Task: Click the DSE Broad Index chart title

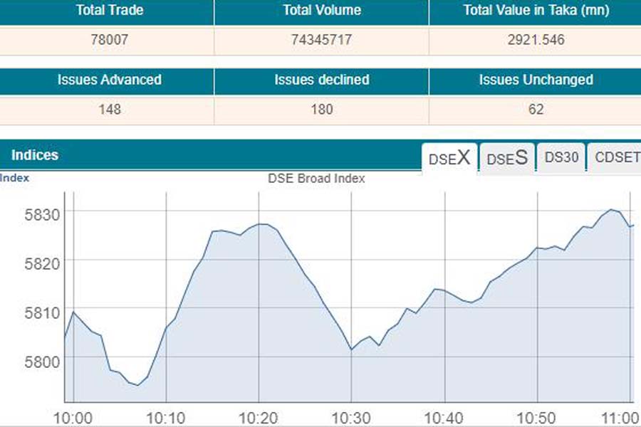Action: [316, 179]
